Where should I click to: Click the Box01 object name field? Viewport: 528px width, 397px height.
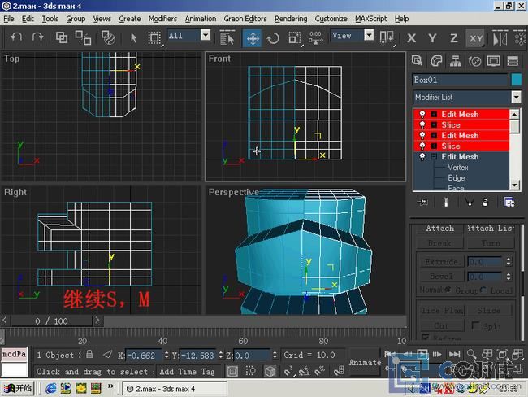(x=460, y=80)
